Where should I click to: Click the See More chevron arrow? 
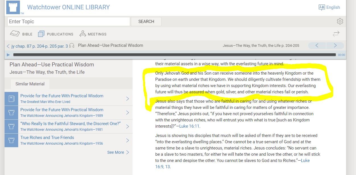coord(127,152)
